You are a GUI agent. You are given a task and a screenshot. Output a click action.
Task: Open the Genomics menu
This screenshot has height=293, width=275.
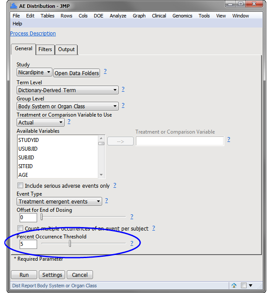pyautogui.click(x=182, y=16)
